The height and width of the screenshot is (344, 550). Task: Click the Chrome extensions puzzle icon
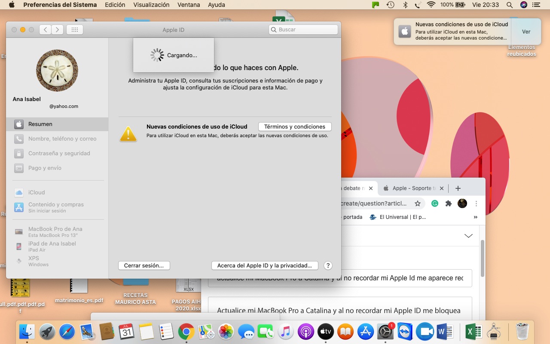[449, 203]
